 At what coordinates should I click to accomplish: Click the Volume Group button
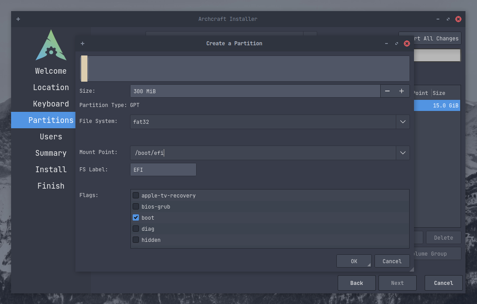click(438, 253)
